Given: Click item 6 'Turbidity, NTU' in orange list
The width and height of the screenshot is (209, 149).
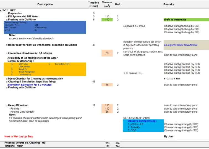Looking at the screenshot, I should pos(62,64).
